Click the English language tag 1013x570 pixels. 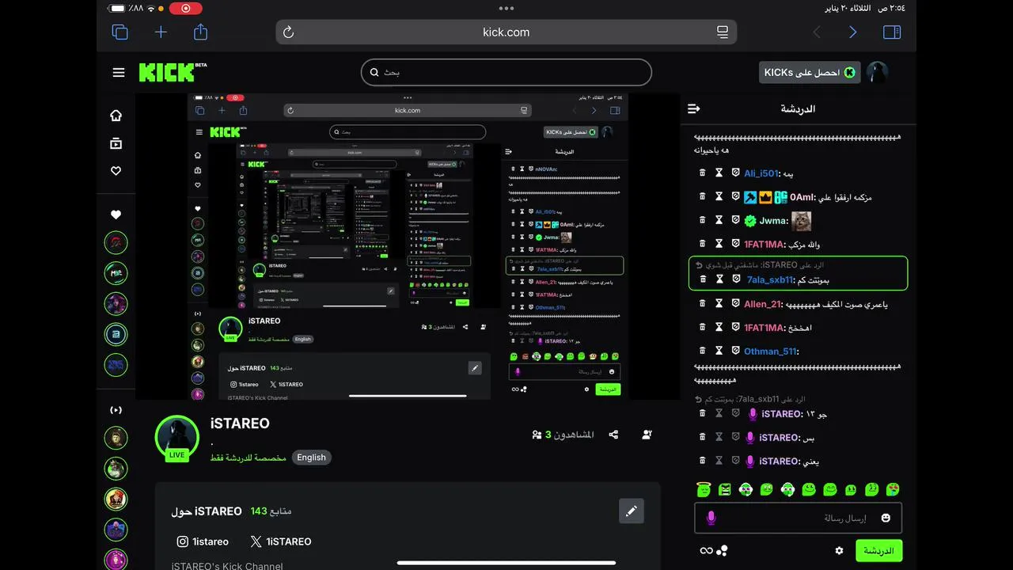[x=311, y=458]
